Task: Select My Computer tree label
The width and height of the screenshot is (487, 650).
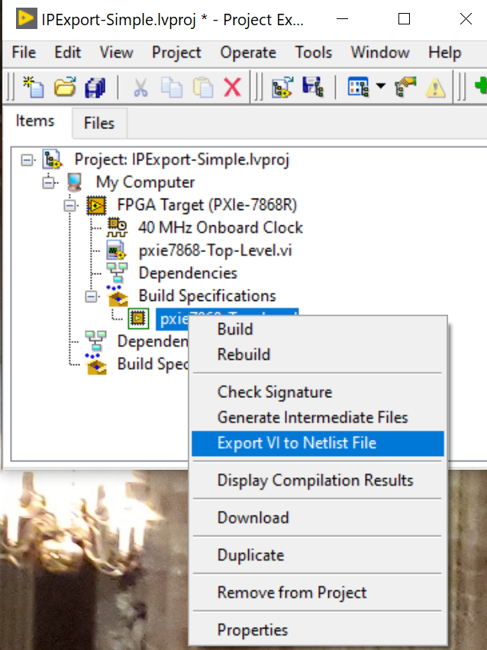Action: (145, 183)
